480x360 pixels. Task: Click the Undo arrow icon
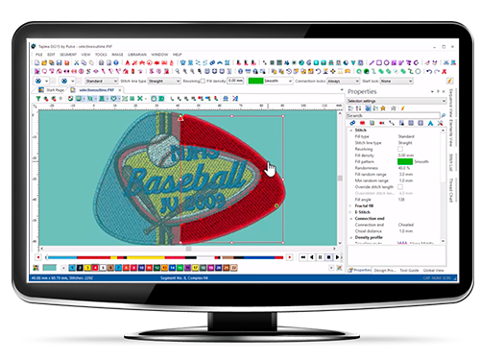(x=429, y=71)
